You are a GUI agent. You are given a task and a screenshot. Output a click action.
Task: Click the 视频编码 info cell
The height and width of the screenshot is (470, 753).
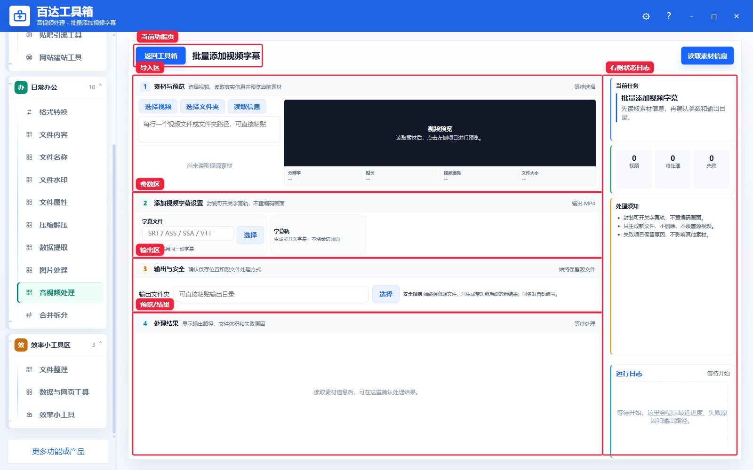click(479, 176)
